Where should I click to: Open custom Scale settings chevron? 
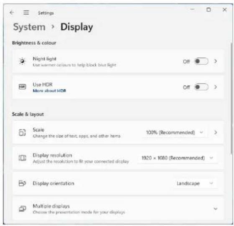(x=216, y=132)
